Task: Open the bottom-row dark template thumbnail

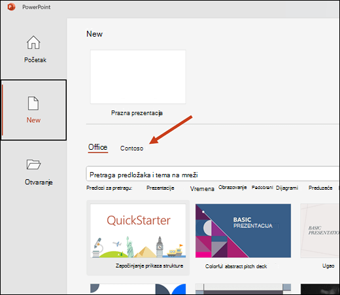Action: pyautogui.click(x=320, y=288)
